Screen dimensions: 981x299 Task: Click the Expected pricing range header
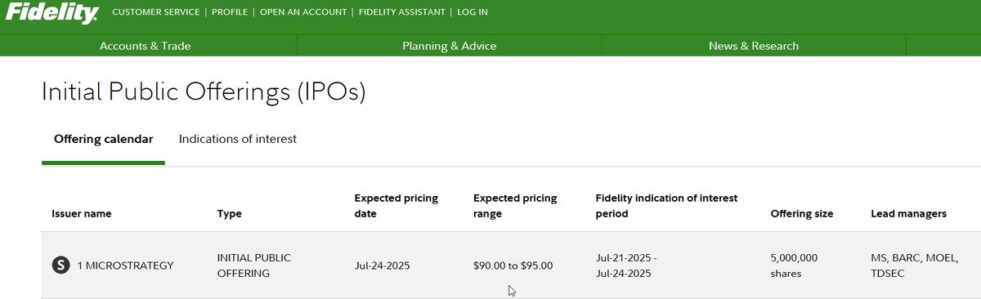click(x=515, y=206)
